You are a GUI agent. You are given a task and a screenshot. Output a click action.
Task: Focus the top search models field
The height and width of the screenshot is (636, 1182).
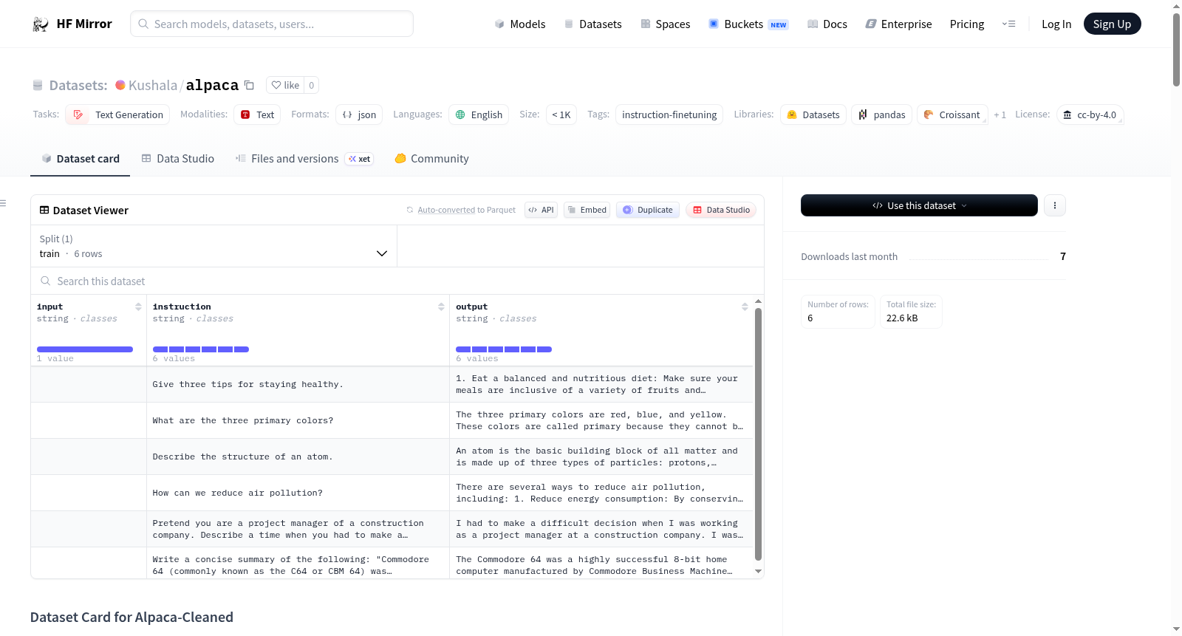click(272, 24)
